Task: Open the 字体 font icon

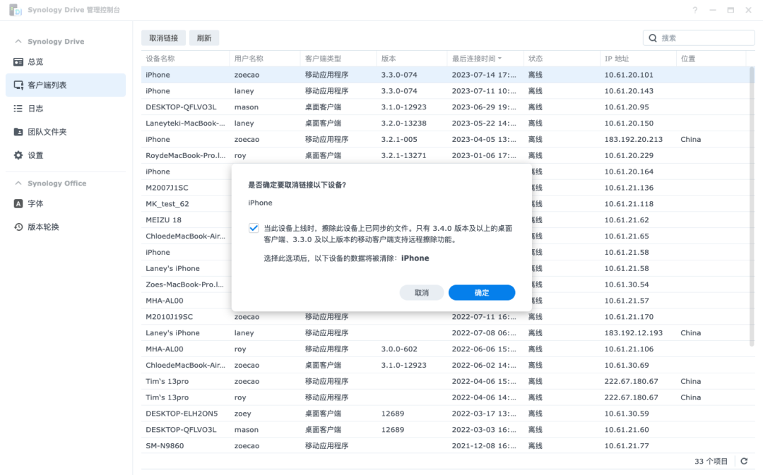Action: coord(18,203)
